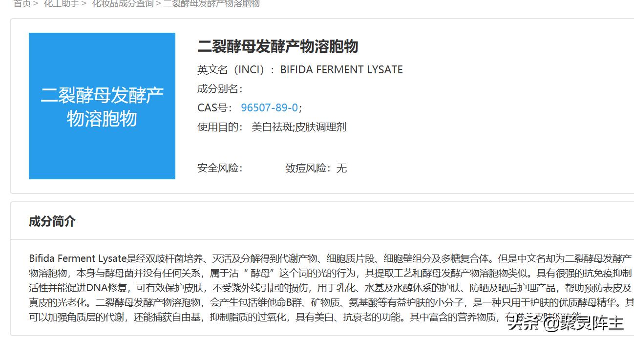
Task: Select the 致痘风险 value 无
Action: [342, 168]
